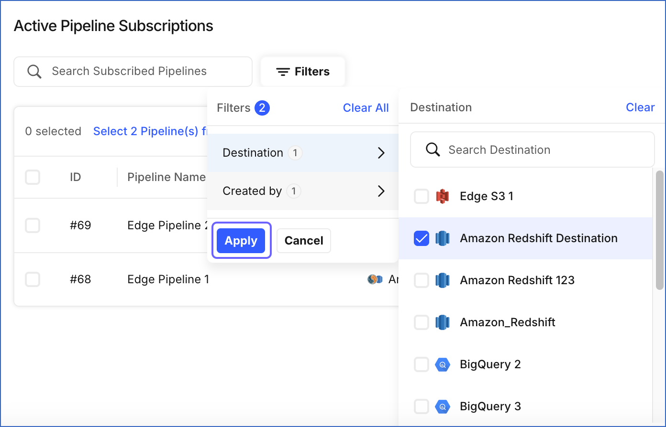The image size is (666, 427).
Task: Click the Search Destination magnifier icon
Action: tap(433, 150)
